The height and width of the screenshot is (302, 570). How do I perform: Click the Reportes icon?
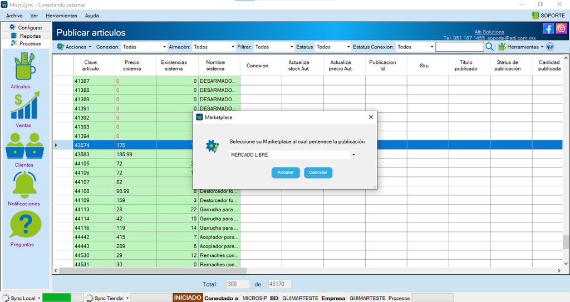click(14, 36)
